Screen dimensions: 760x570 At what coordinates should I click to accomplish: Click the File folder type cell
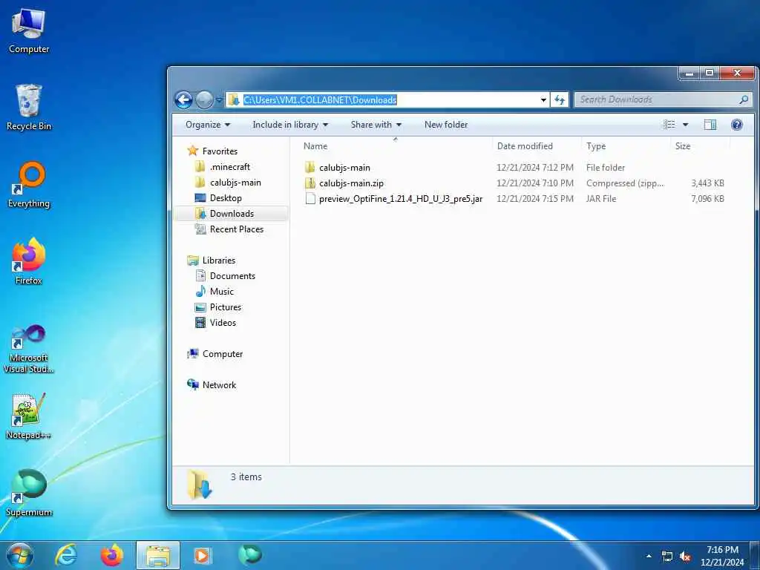coord(606,167)
